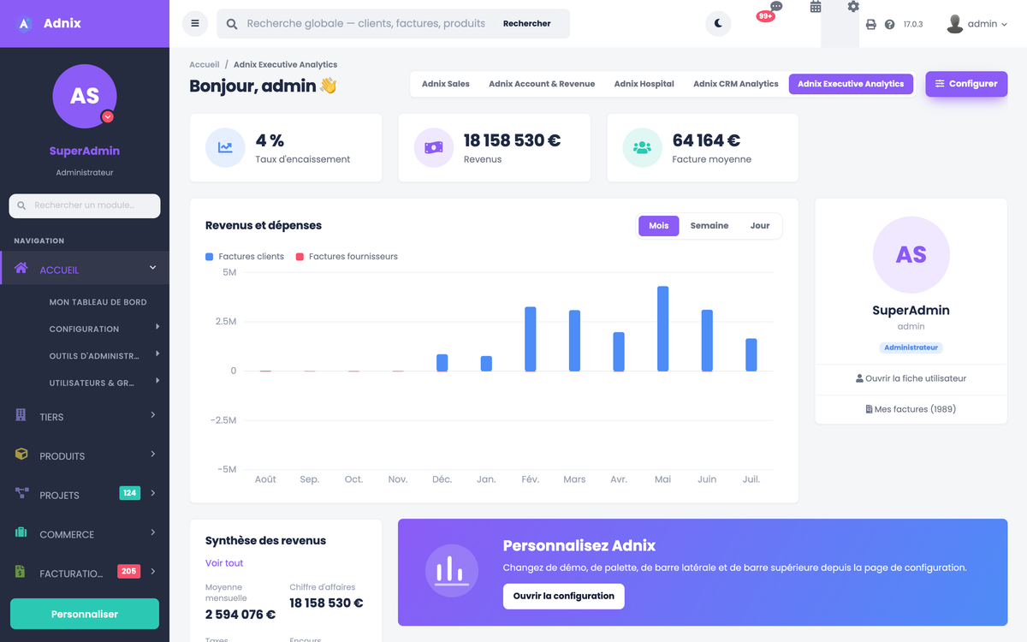Click the large AS profile avatar

(911, 255)
